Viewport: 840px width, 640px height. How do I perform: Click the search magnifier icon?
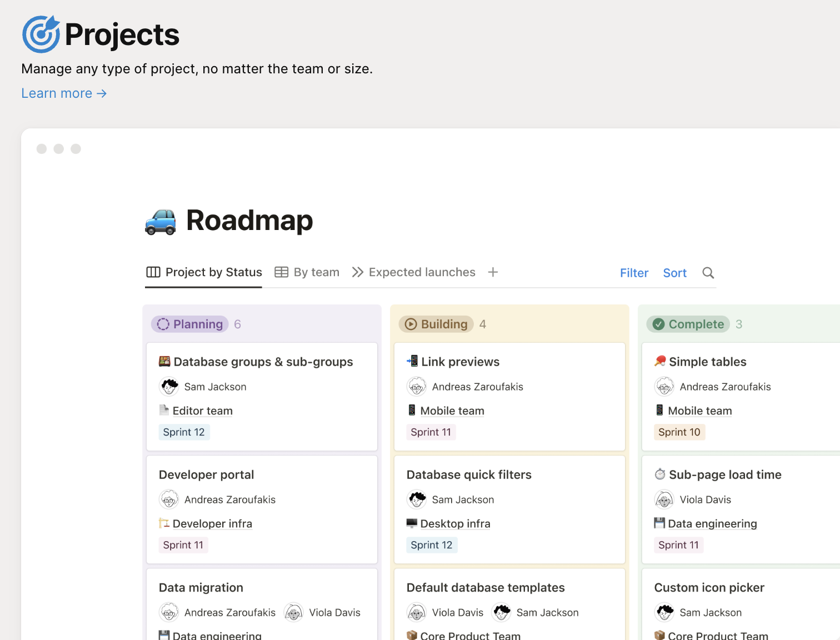708,273
